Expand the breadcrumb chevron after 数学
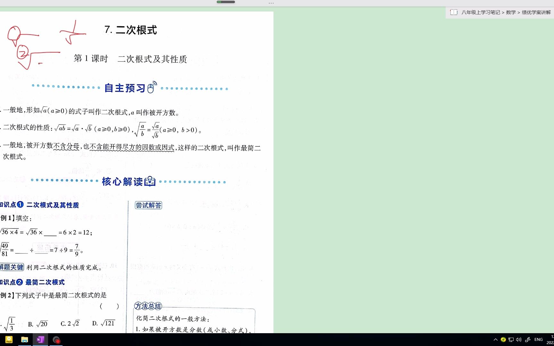This screenshot has height=346, width=554. [x=519, y=13]
